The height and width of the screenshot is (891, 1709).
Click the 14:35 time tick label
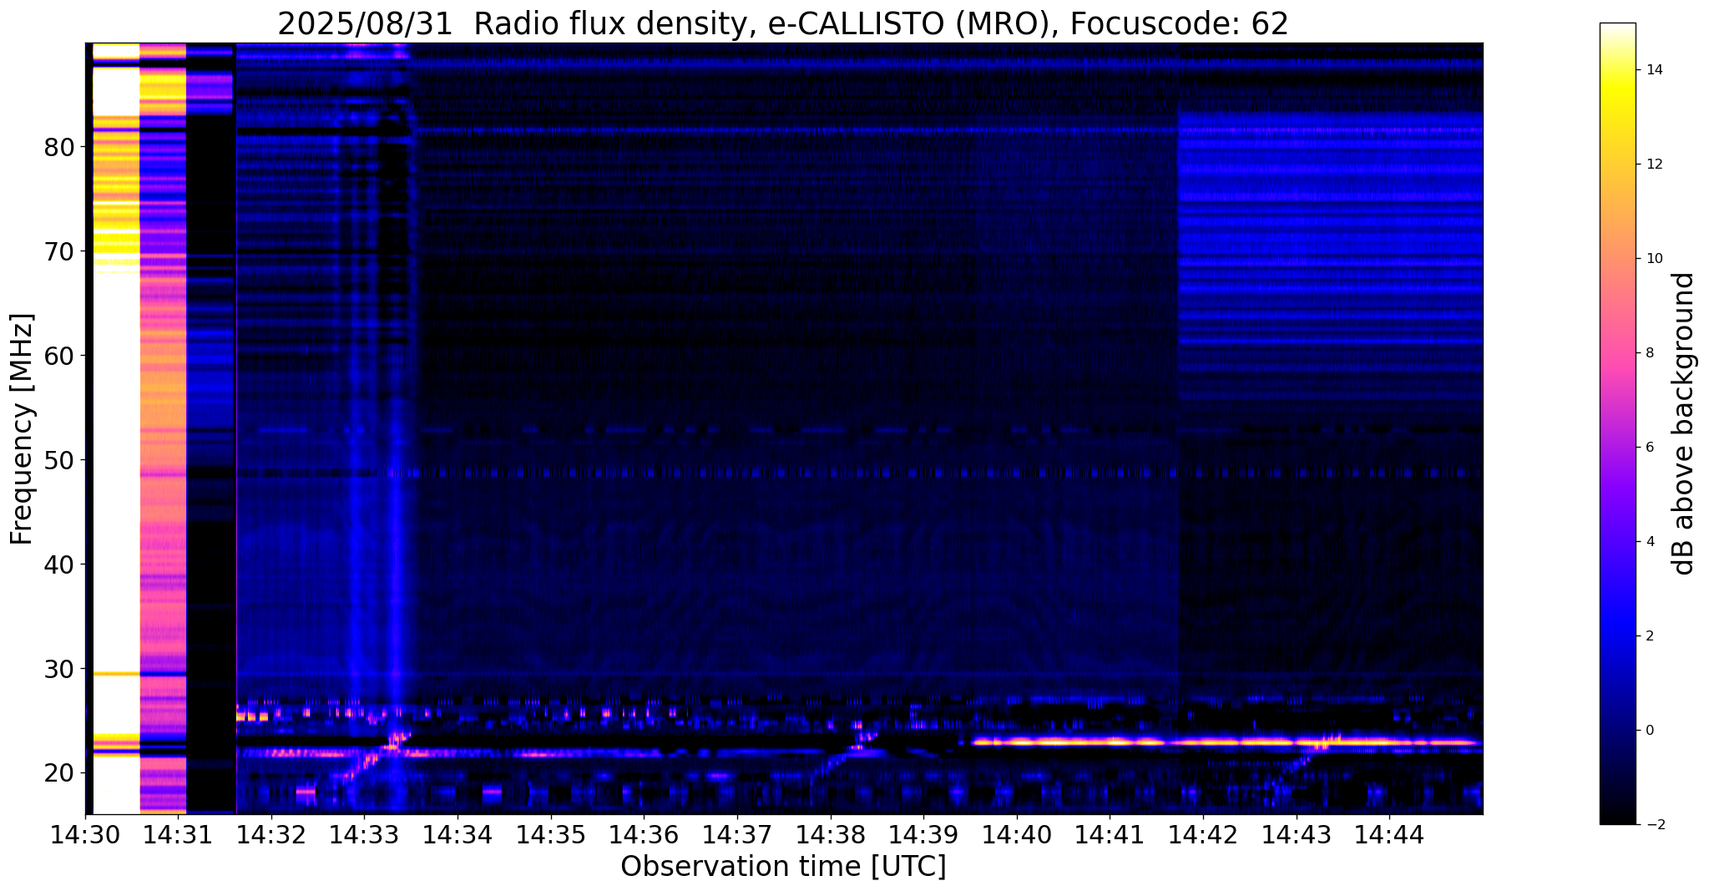(550, 834)
